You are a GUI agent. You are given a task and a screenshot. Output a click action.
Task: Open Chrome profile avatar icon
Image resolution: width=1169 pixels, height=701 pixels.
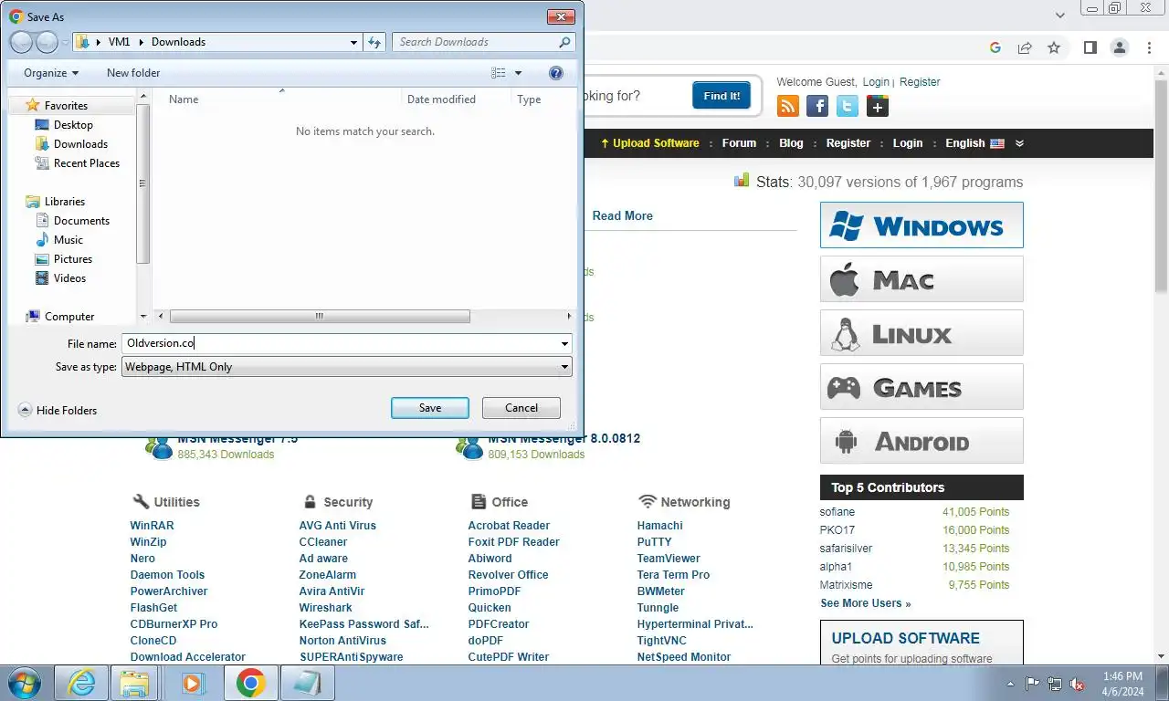tap(1119, 47)
